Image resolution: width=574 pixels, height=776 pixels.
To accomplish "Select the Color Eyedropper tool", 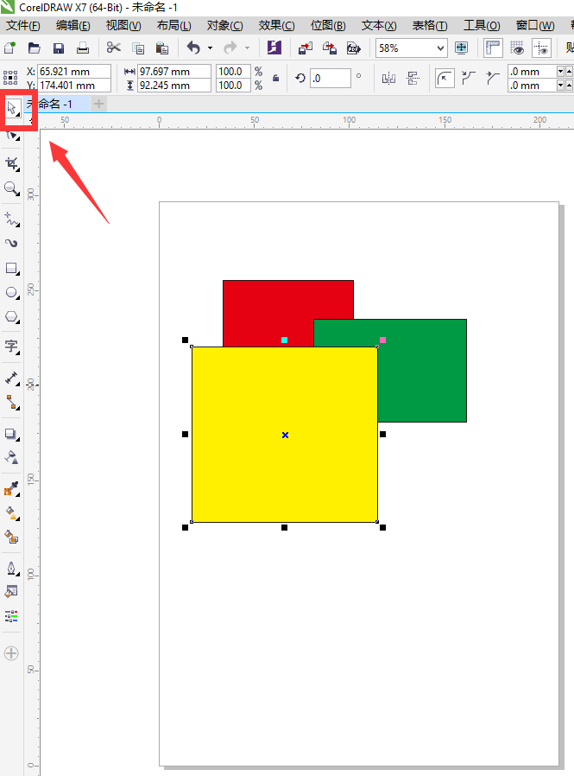I will coord(12,489).
